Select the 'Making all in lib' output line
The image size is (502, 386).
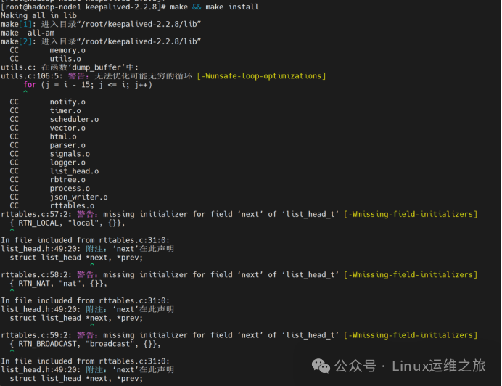click(x=38, y=15)
